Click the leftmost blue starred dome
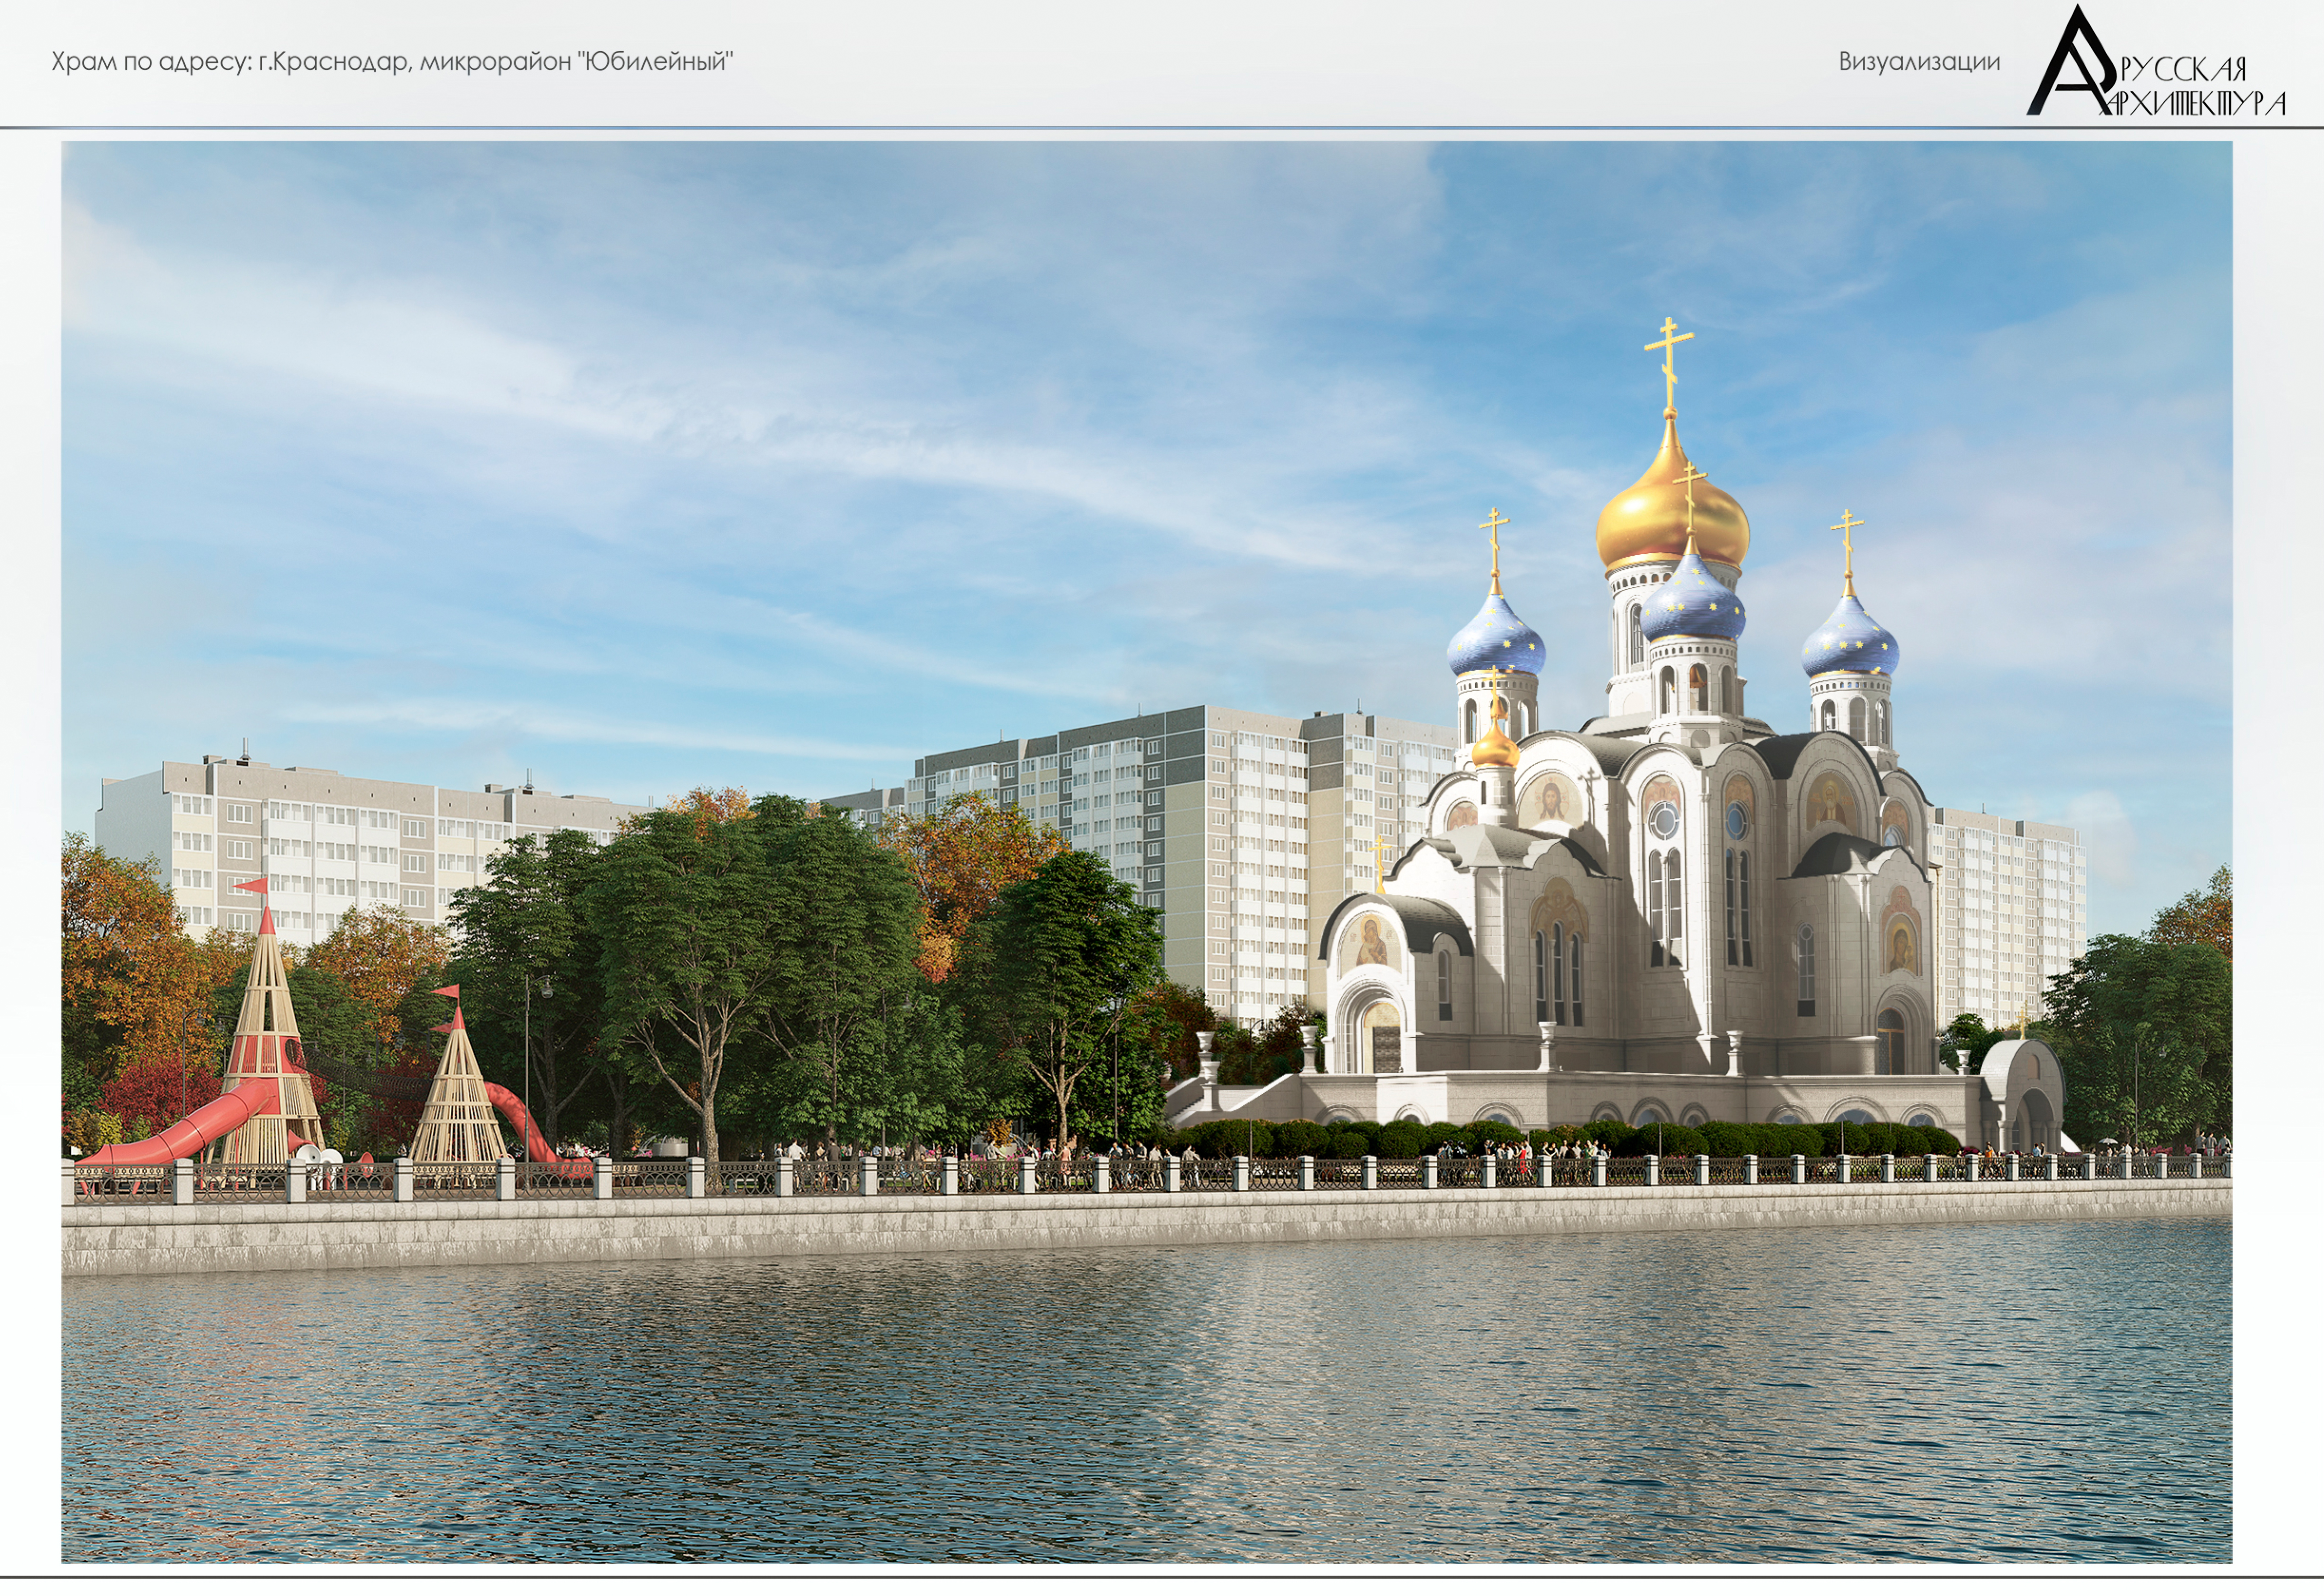The image size is (2324, 1596). coord(1496,642)
